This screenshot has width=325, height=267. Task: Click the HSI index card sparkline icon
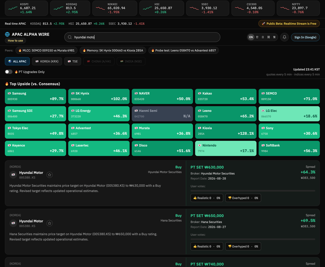coord(147,8)
